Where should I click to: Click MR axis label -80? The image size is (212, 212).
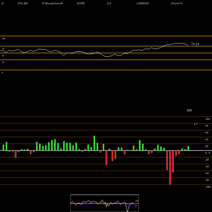(x=207, y=180)
